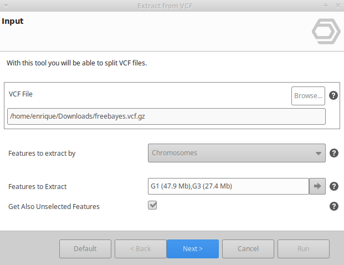Expand the Chromosomes dropdown
Screen dimensions: 344x265
[x=237, y=153]
